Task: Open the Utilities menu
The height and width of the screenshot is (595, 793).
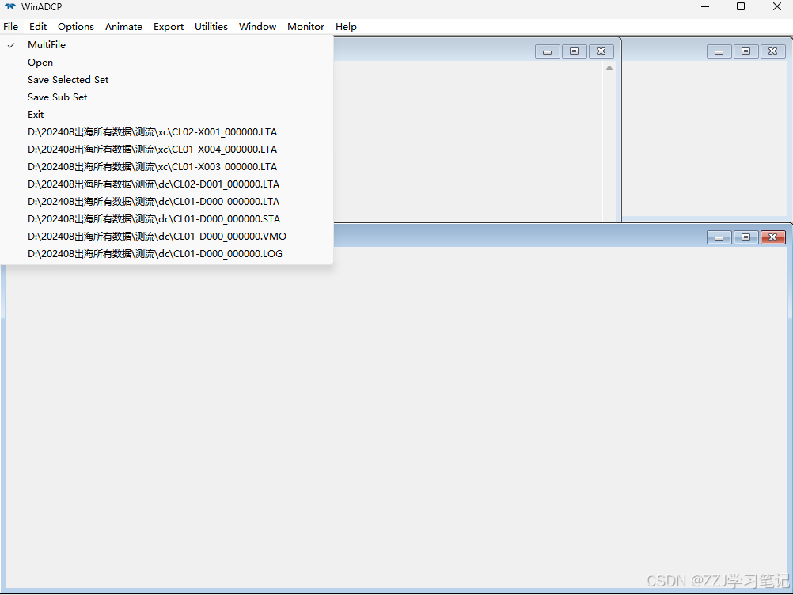Action: tap(211, 27)
